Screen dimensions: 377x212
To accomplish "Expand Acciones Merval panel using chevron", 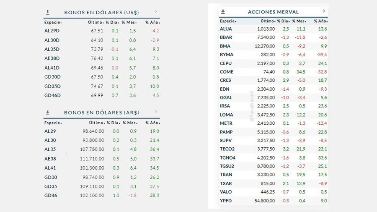I will coord(324,11).
